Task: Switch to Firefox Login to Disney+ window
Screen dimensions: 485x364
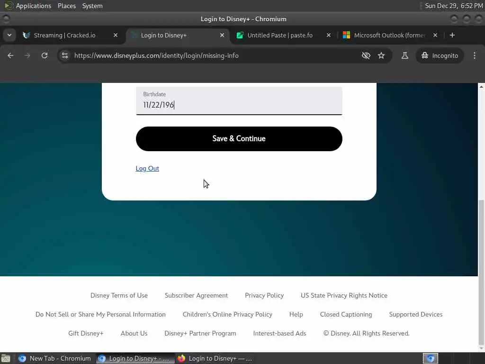Action: click(216, 358)
